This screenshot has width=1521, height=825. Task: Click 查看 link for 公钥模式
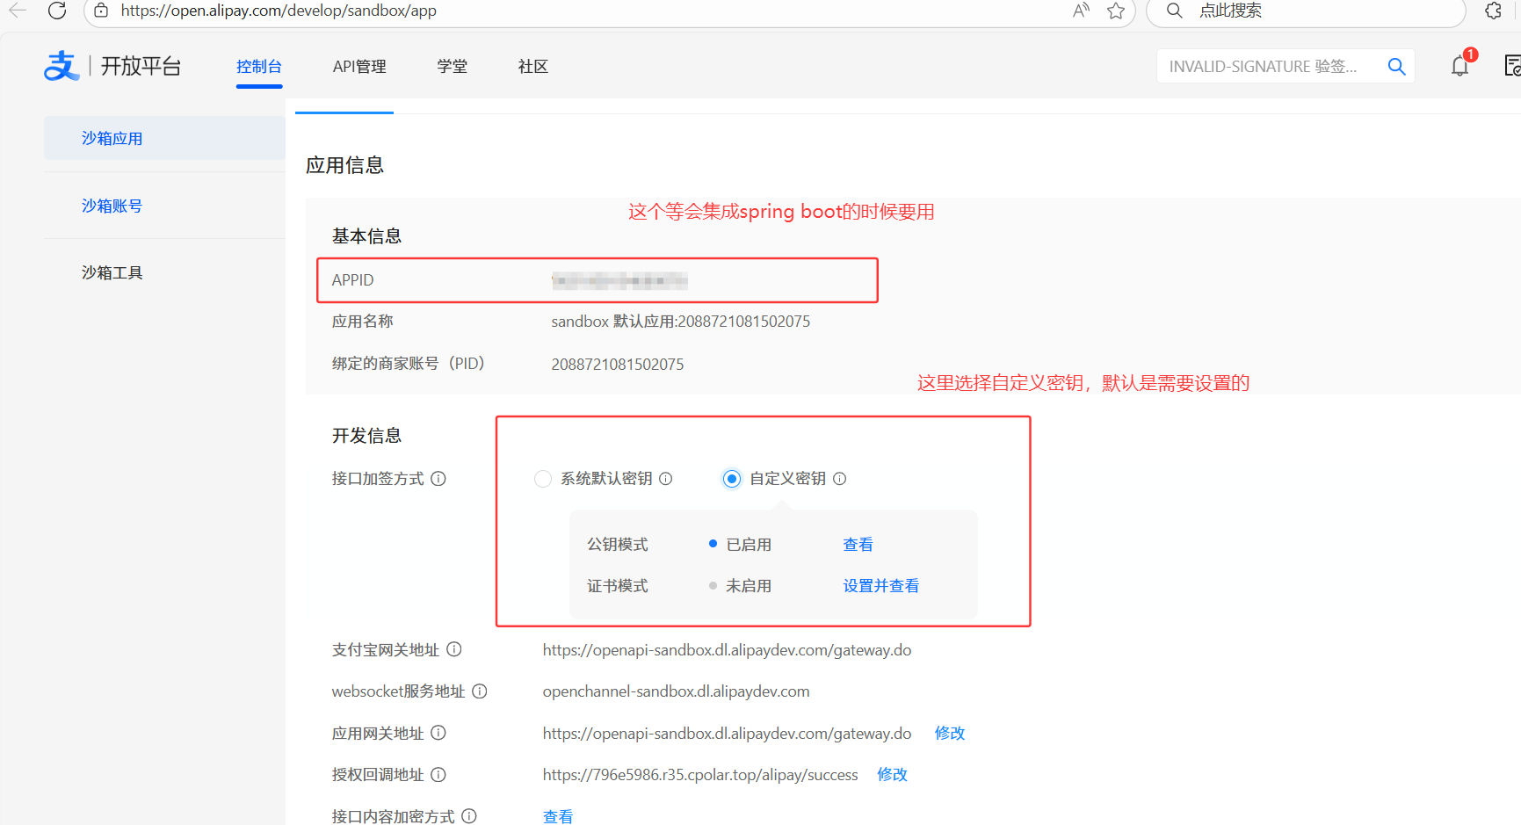click(x=858, y=545)
